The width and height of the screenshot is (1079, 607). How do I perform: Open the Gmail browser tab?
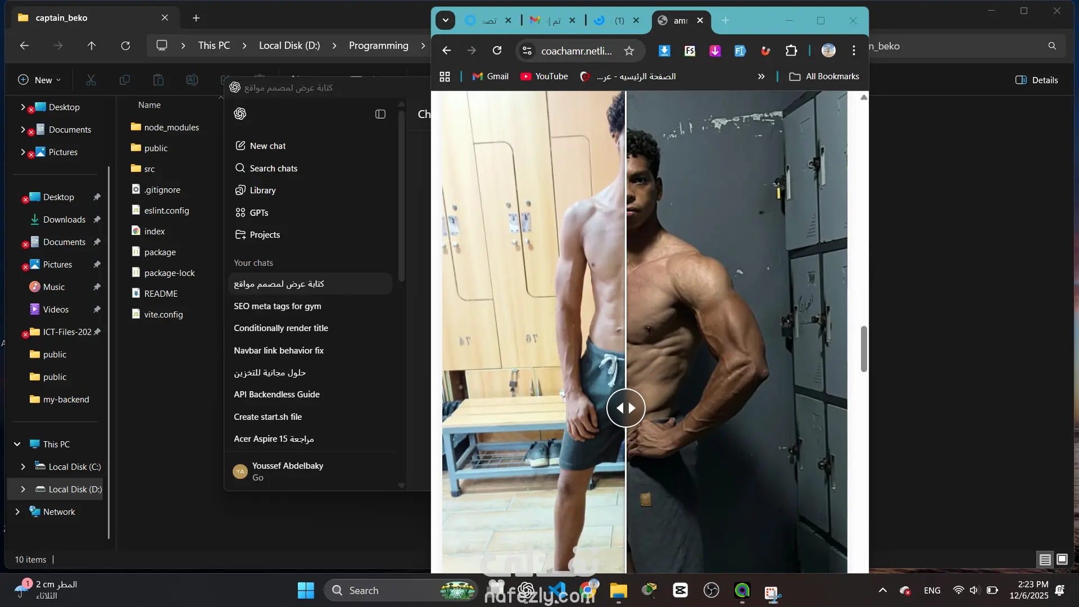[545, 20]
